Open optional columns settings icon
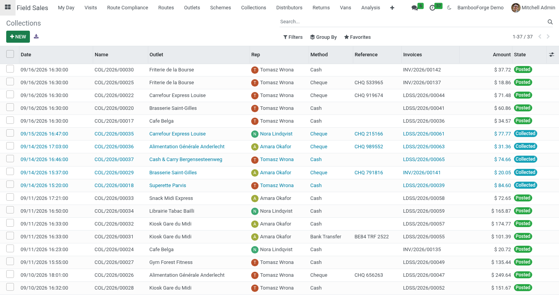 [x=552, y=55]
